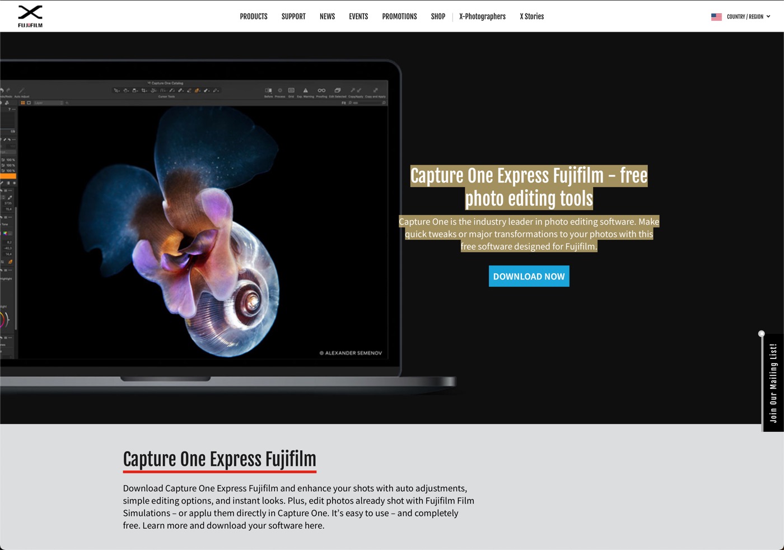Click the 'free photo editing tools' headline
This screenshot has width=784, height=550.
pyautogui.click(x=529, y=187)
